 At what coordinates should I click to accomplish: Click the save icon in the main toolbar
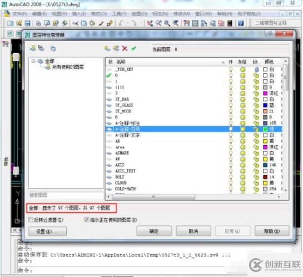[28, 23]
